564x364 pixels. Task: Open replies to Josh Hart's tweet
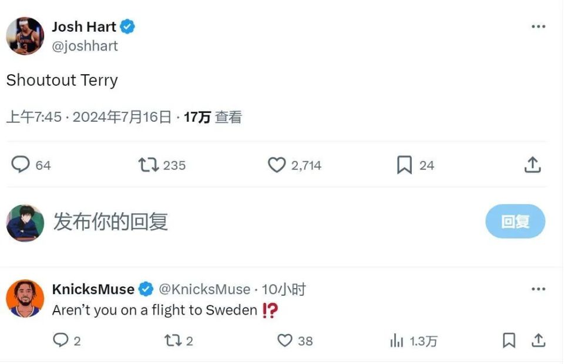click(21, 165)
